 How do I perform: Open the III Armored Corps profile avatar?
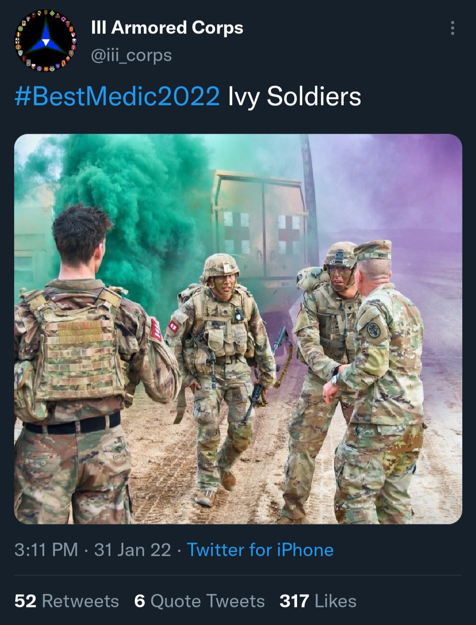click(x=45, y=41)
